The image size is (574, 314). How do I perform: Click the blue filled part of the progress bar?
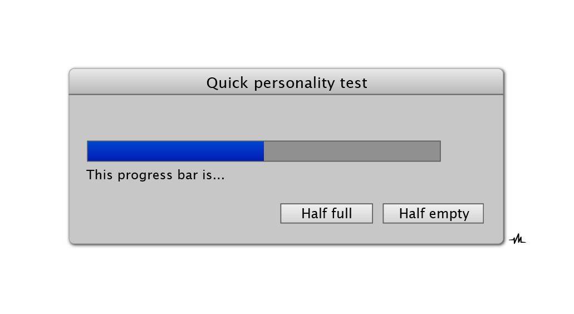(x=175, y=151)
